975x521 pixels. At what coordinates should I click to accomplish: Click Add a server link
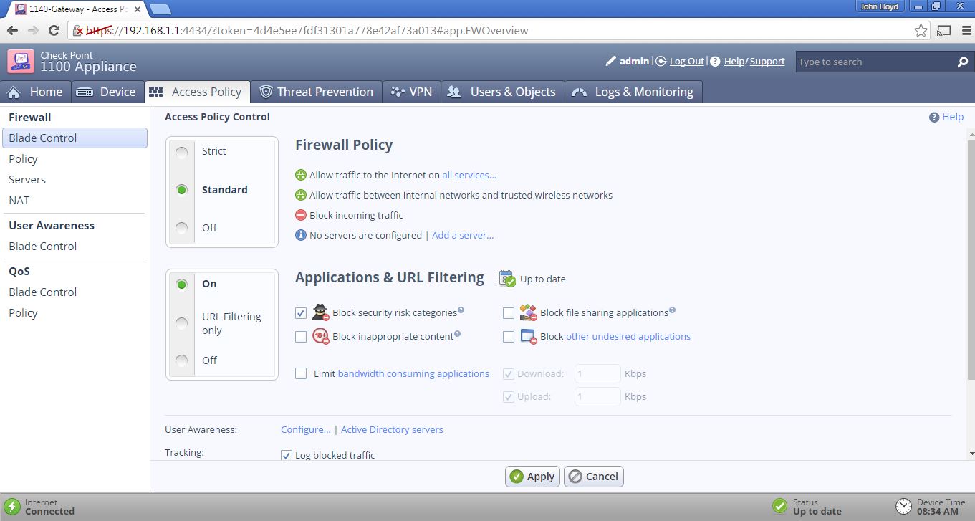click(463, 235)
